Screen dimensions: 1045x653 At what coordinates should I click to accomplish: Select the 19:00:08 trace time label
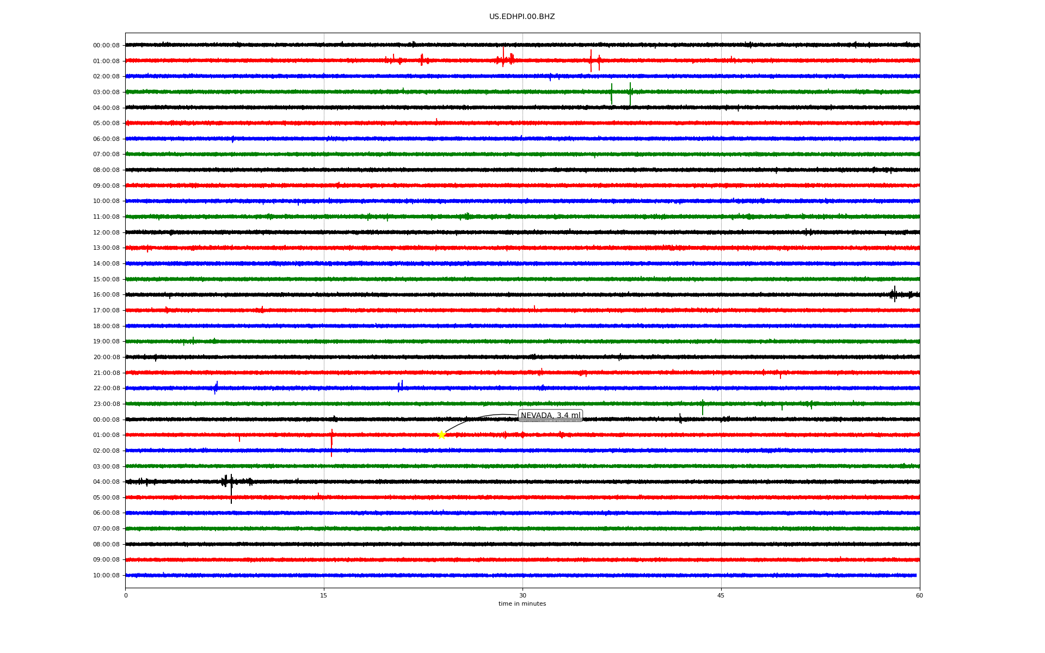[x=106, y=342]
